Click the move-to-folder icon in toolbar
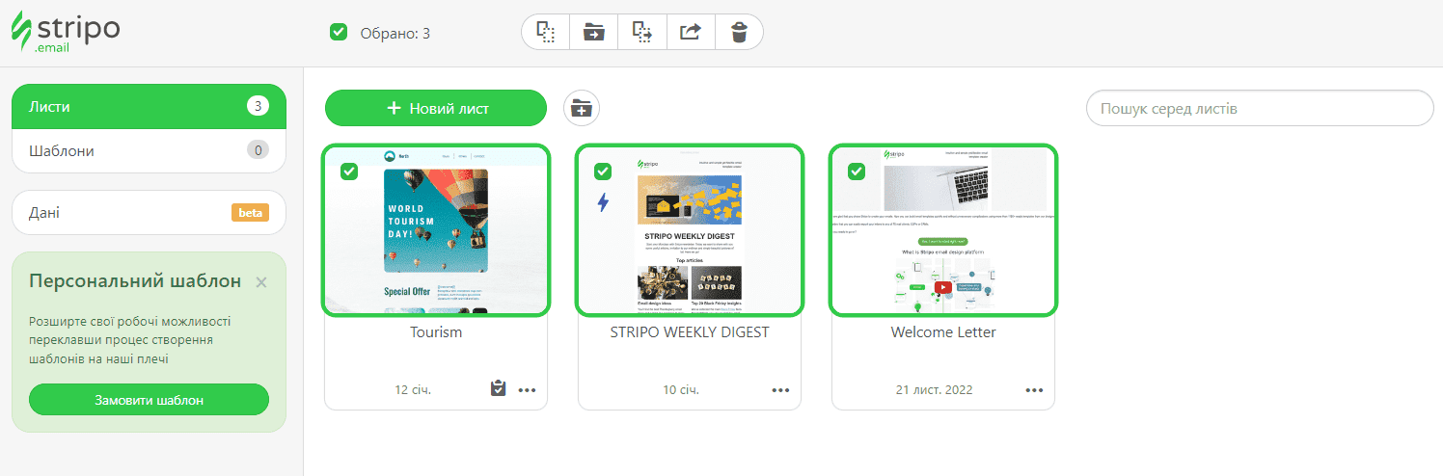The width and height of the screenshot is (1443, 476). pyautogui.click(x=594, y=32)
